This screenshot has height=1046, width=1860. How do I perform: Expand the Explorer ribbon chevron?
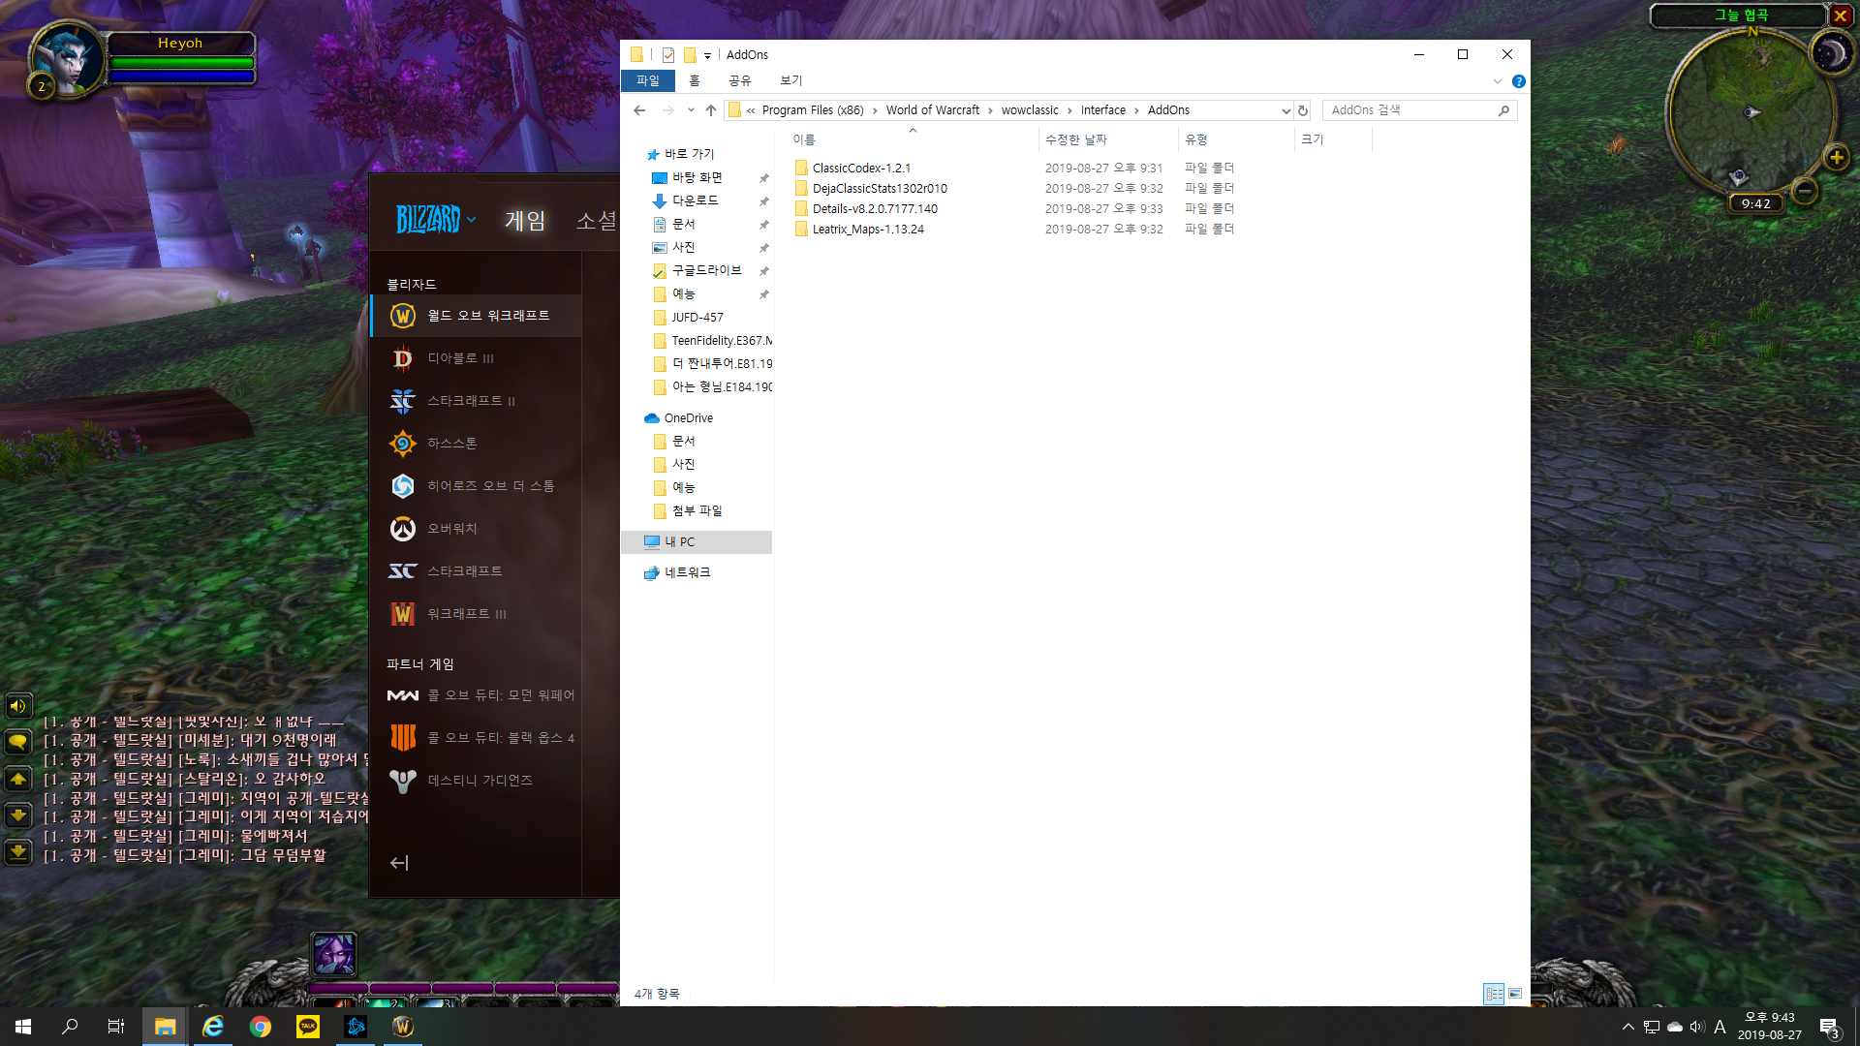(x=1497, y=81)
